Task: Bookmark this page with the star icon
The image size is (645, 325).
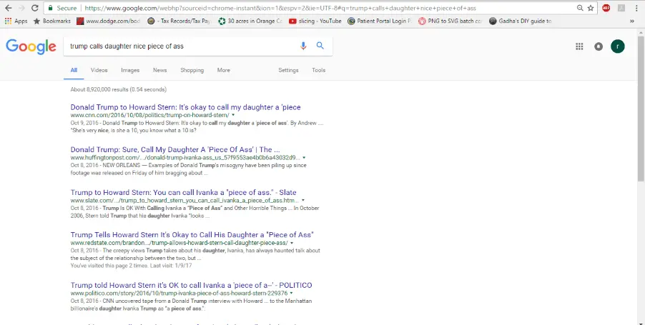Action: coord(591,8)
